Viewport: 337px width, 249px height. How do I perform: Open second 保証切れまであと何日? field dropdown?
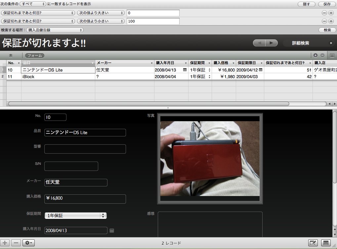(38, 21)
